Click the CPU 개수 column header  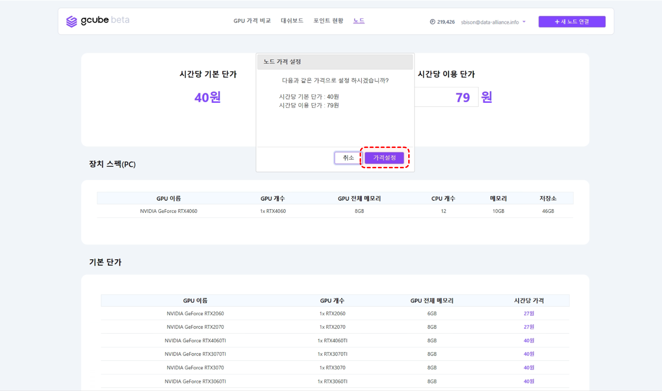(x=443, y=198)
